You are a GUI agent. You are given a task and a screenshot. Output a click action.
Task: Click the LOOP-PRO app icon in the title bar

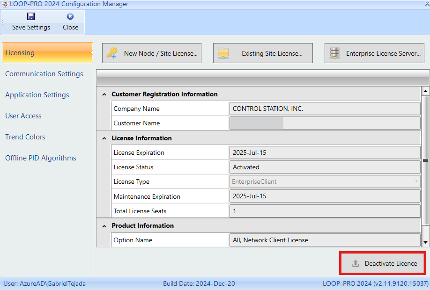pyautogui.click(x=5, y=4)
